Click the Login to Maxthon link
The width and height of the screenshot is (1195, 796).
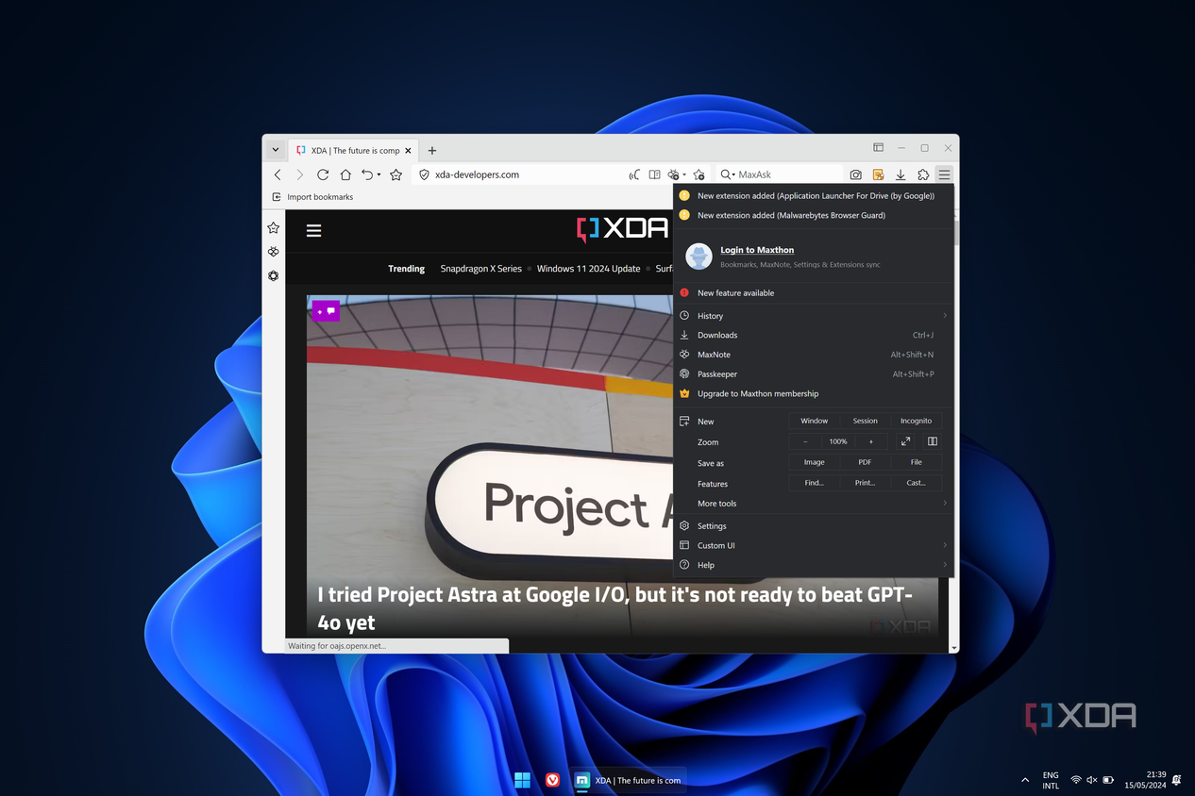tap(757, 250)
